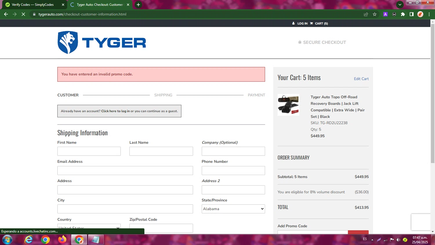Close the Verify Codes tab
The width and height of the screenshot is (435, 245).
(x=63, y=5)
